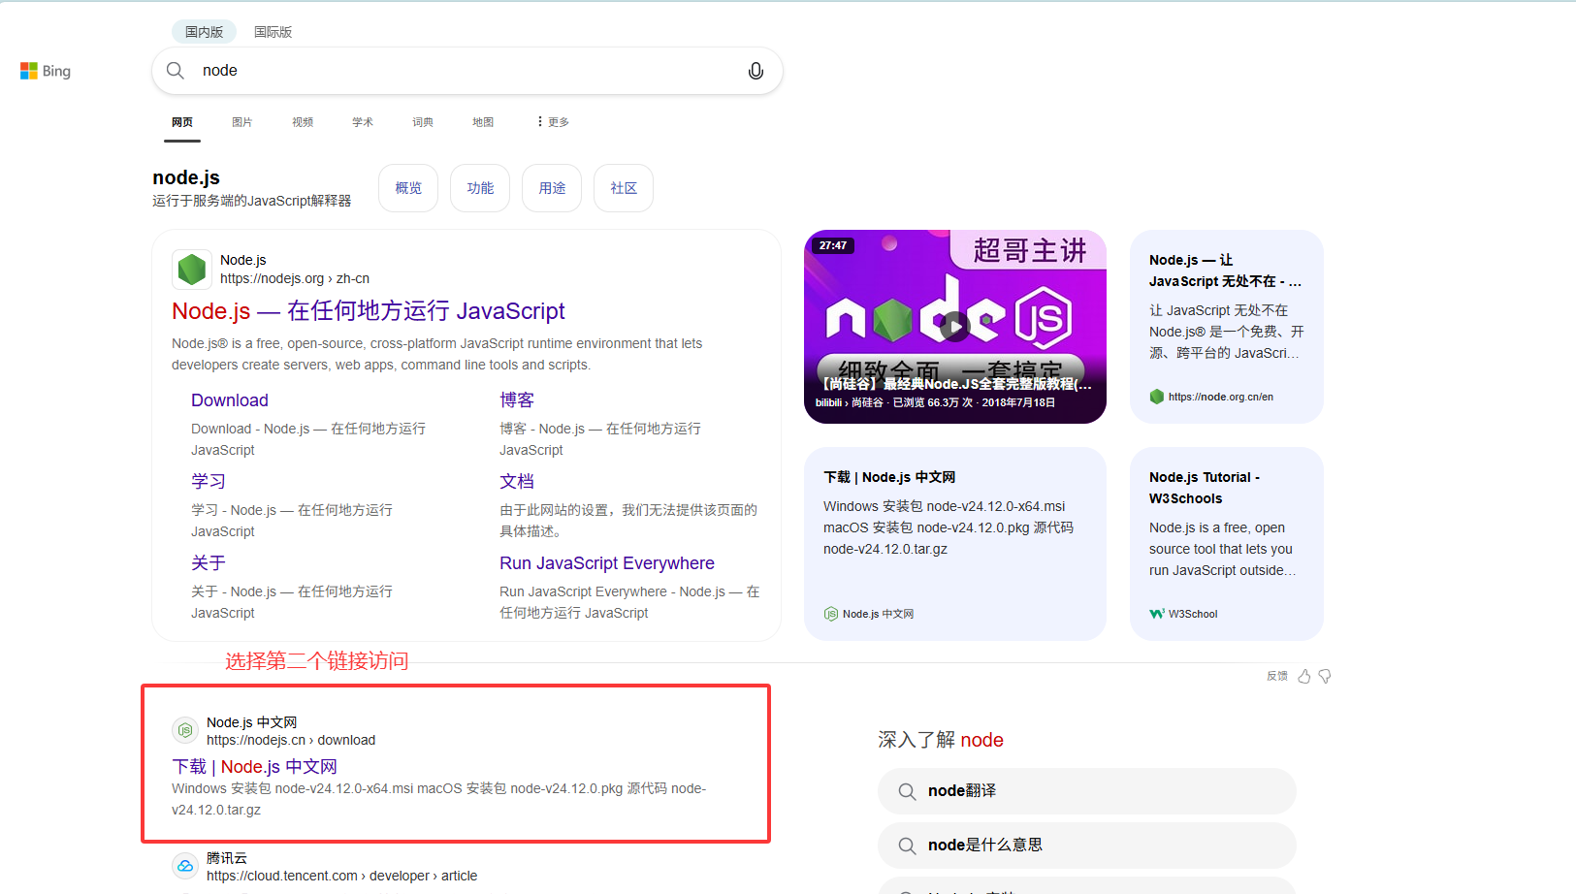Screen dimensions: 1576x894
Task: Open the 文档 sitelink
Action: pyautogui.click(x=517, y=482)
